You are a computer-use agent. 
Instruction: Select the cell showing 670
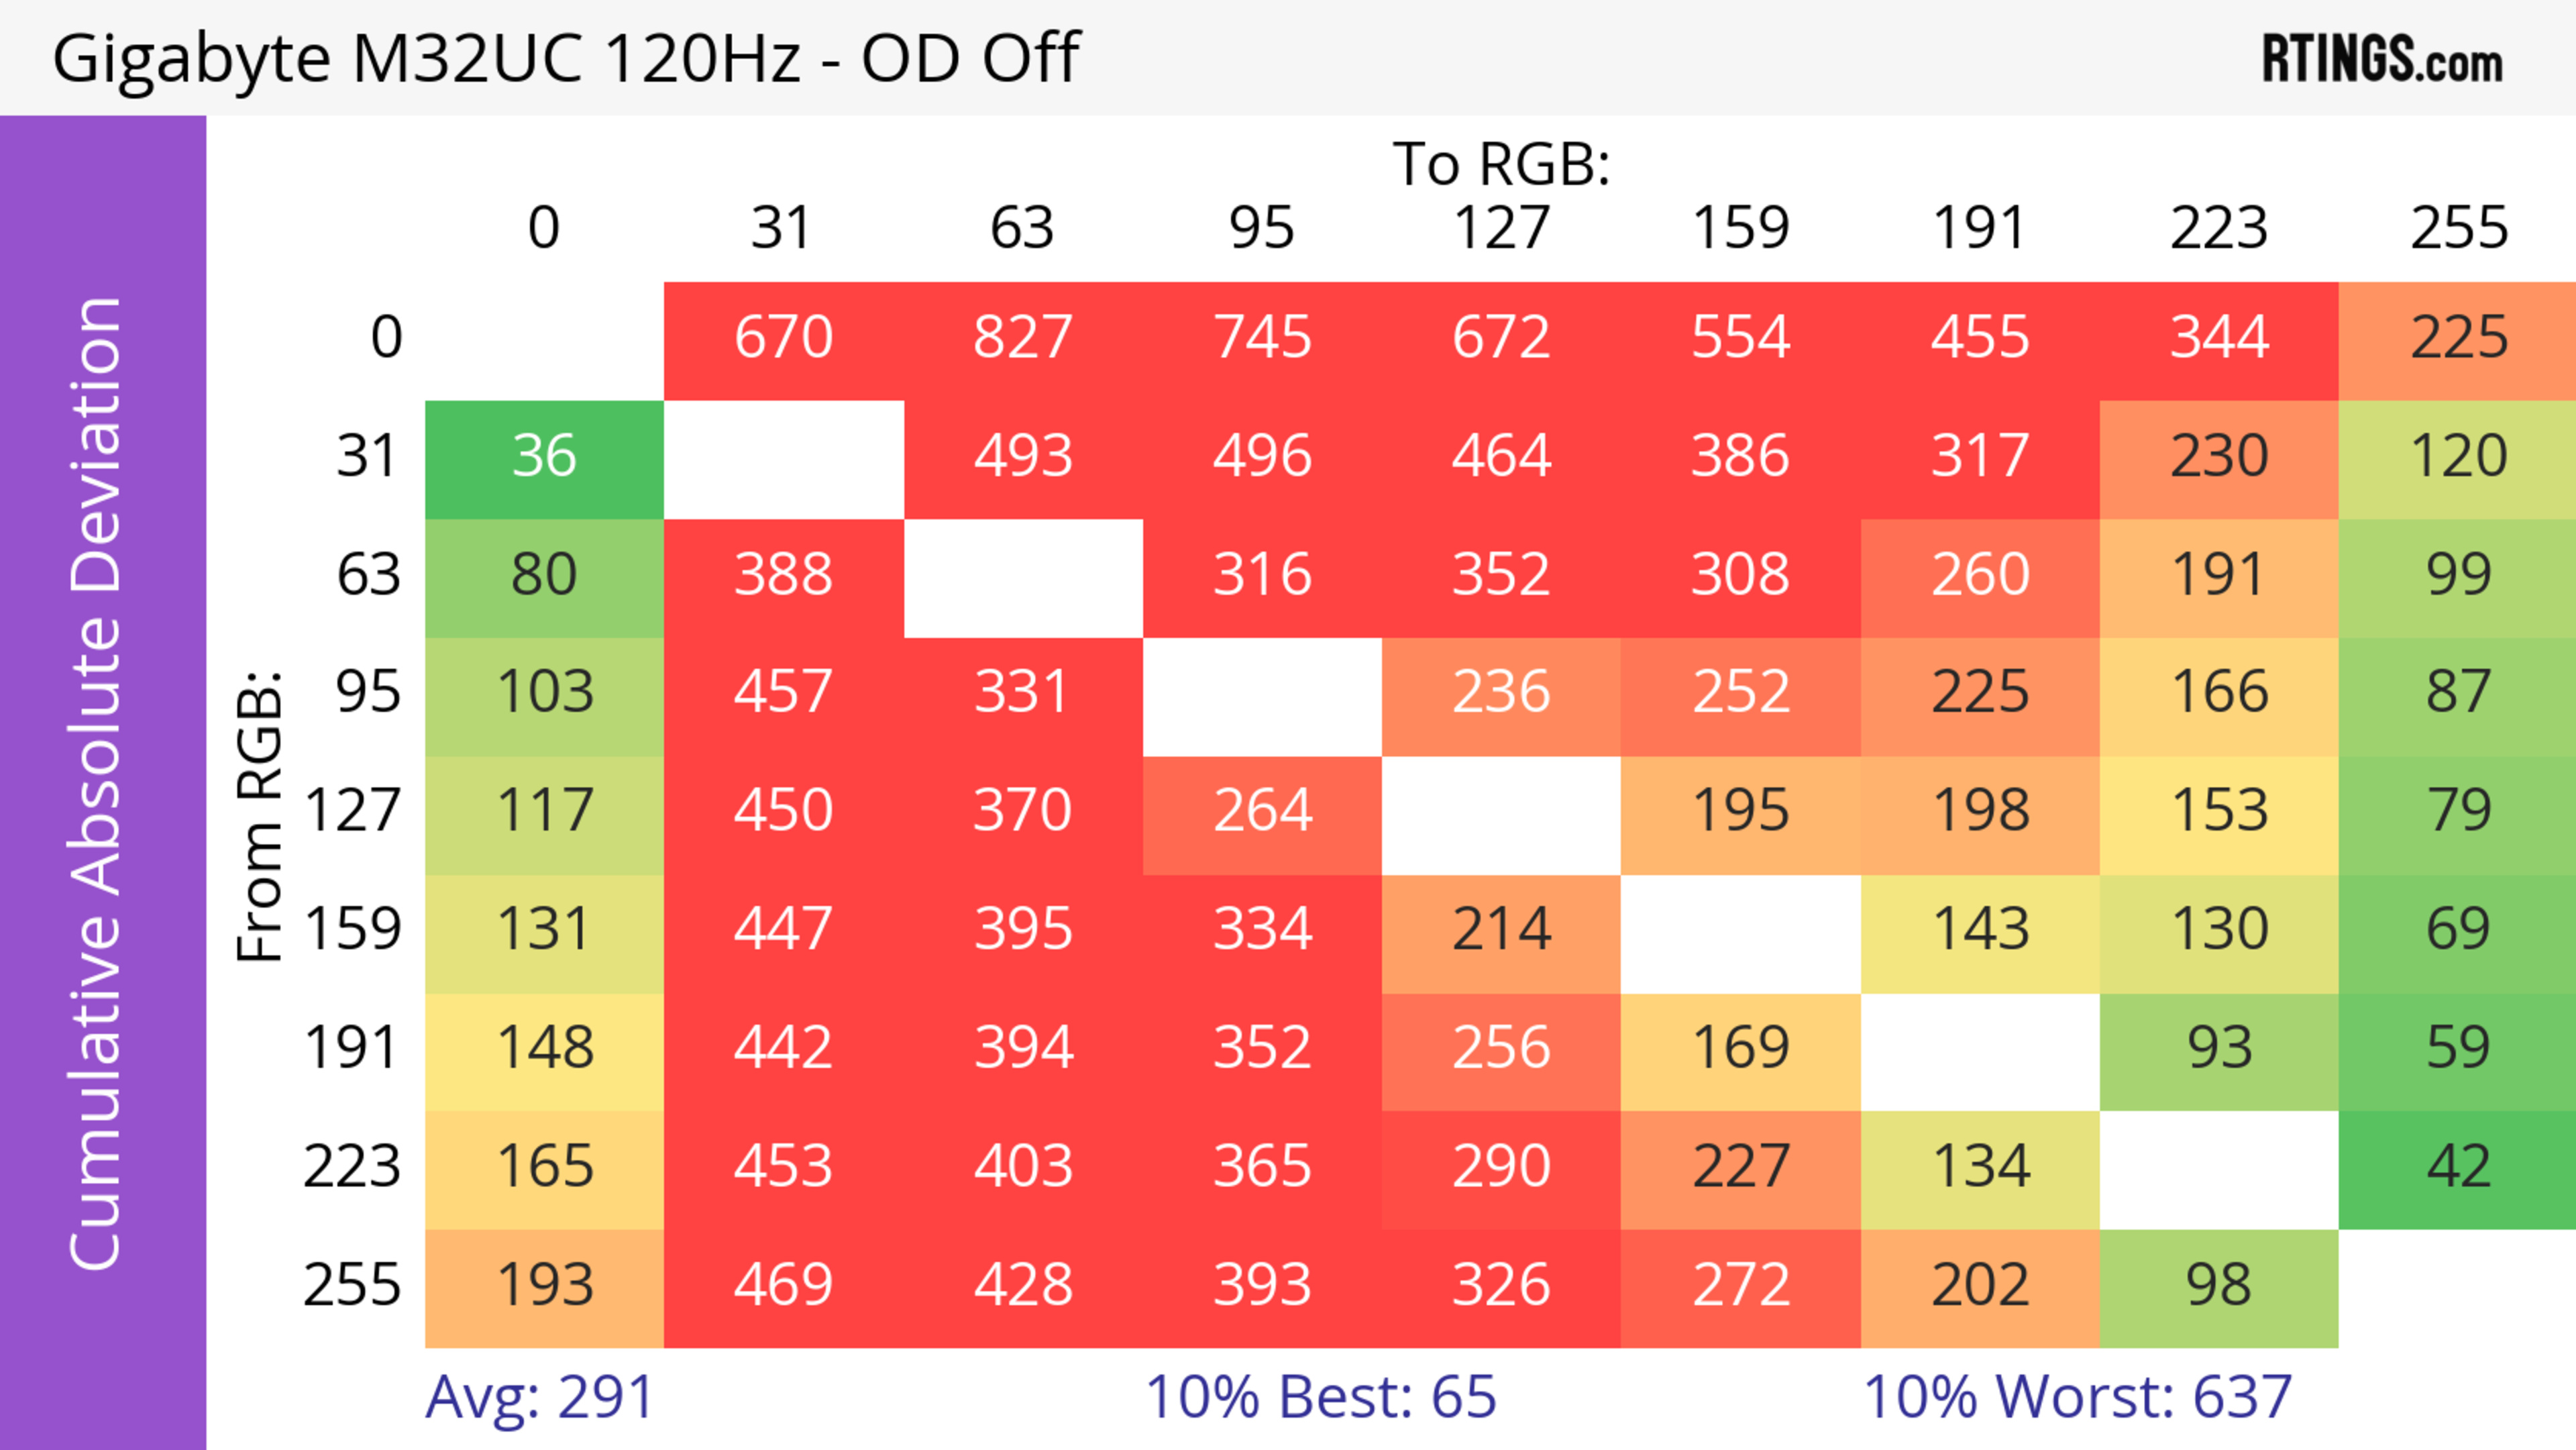(x=783, y=338)
